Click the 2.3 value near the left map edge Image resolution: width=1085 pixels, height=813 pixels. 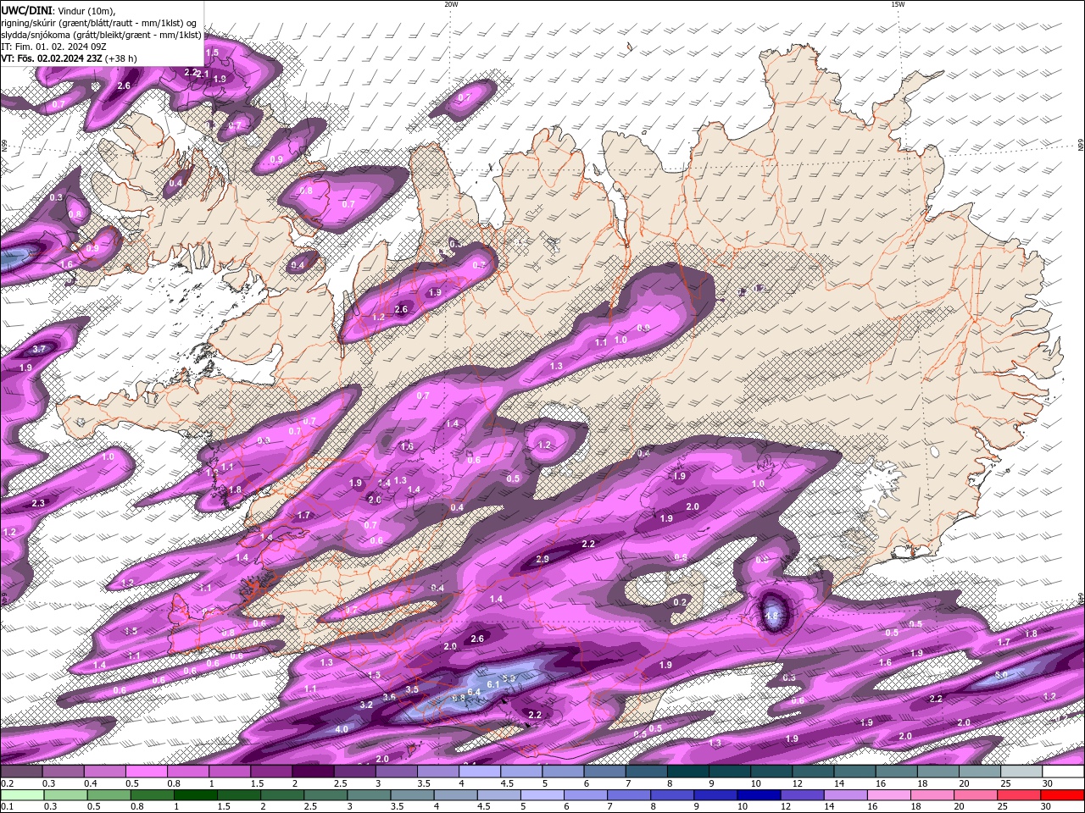[38, 503]
